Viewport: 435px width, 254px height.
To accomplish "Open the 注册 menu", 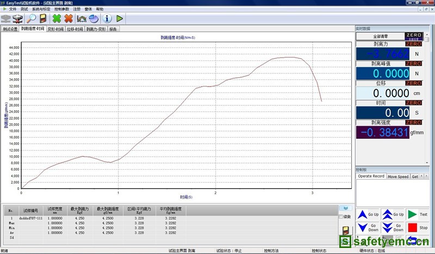I will point(77,9).
